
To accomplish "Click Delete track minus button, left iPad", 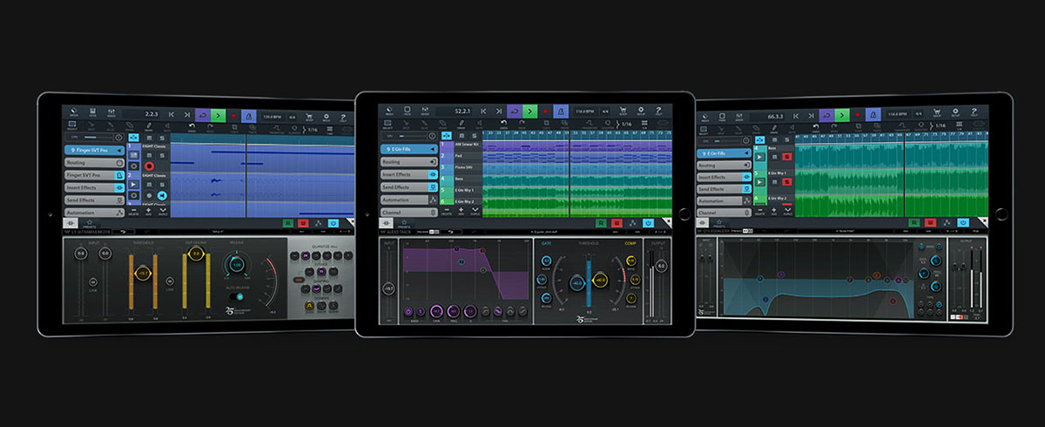I will tap(134, 211).
